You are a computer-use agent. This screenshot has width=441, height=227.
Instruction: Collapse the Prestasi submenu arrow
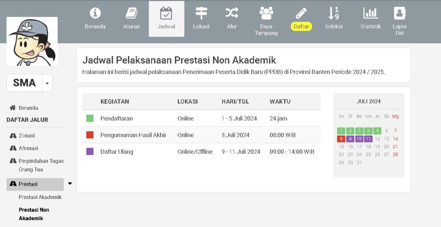[70, 184]
